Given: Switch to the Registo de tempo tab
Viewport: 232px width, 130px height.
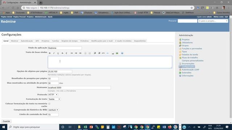Looking at the screenshot, I should pyautogui.click(x=70, y=41).
